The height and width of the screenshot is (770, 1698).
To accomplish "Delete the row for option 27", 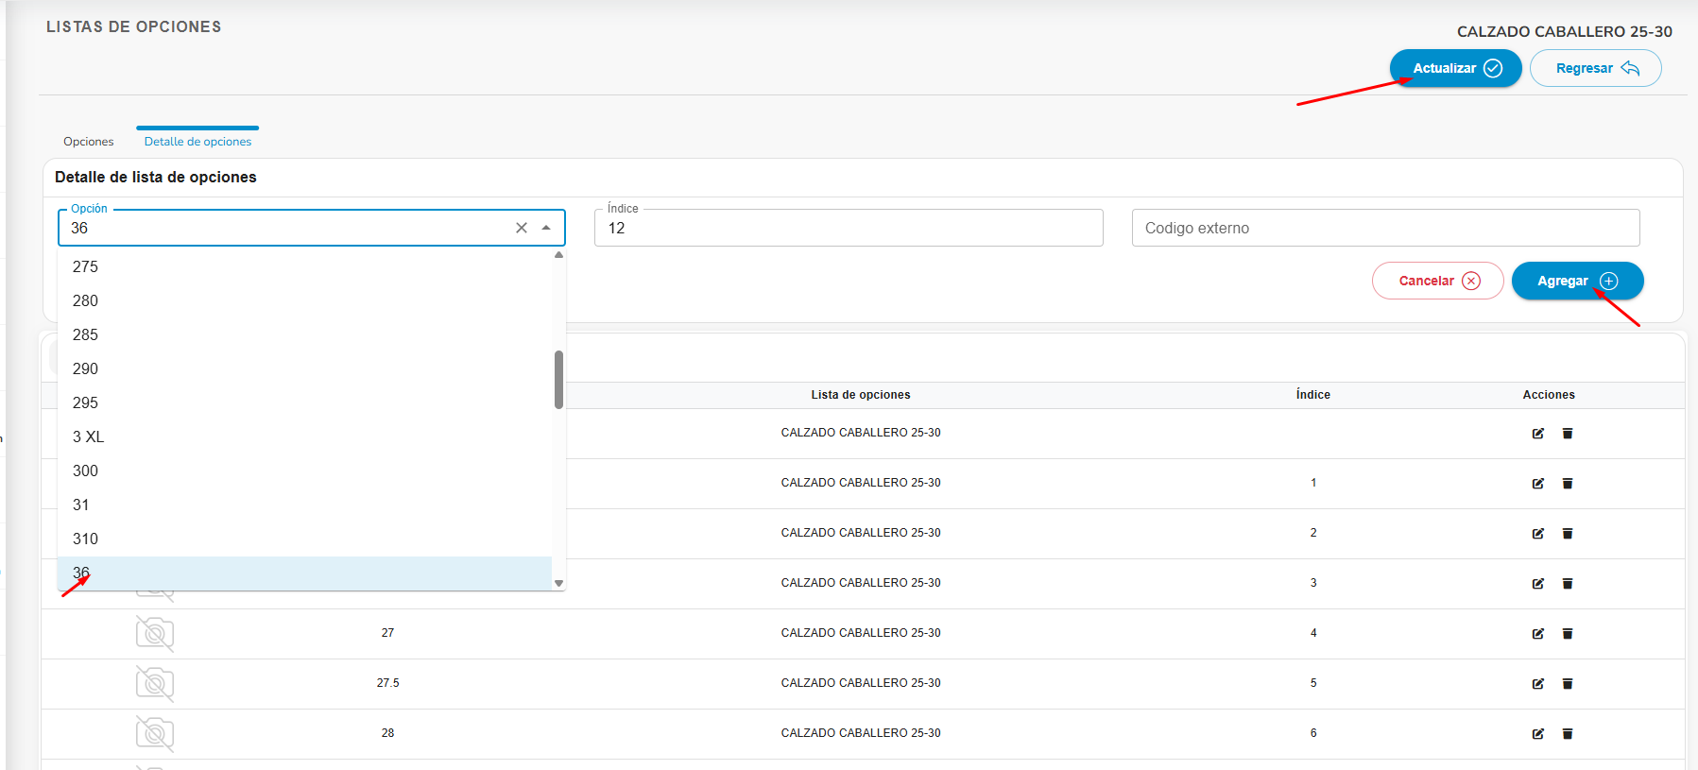I will coord(1568,634).
